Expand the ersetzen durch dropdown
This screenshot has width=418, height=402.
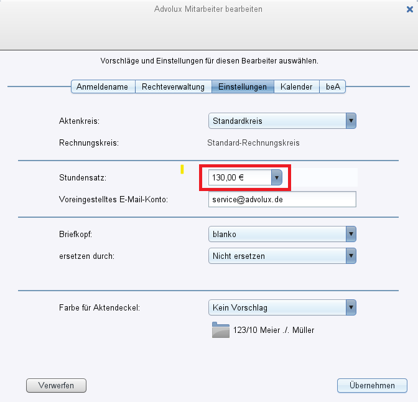pyautogui.click(x=282, y=256)
